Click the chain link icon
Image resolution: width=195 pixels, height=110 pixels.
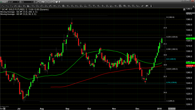click(x=51, y=2)
